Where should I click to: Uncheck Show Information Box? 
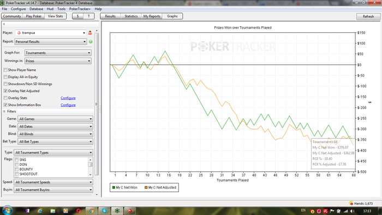[5, 105]
